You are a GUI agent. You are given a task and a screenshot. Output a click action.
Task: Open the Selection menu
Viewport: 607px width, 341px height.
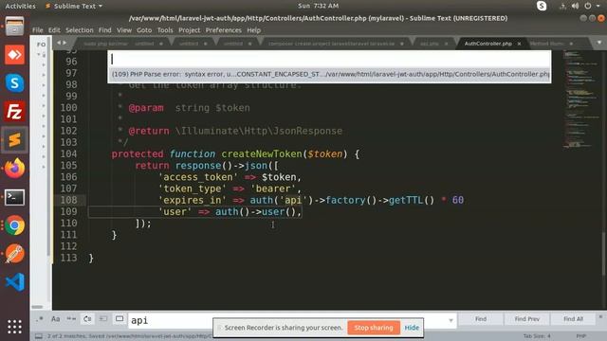tap(80, 30)
